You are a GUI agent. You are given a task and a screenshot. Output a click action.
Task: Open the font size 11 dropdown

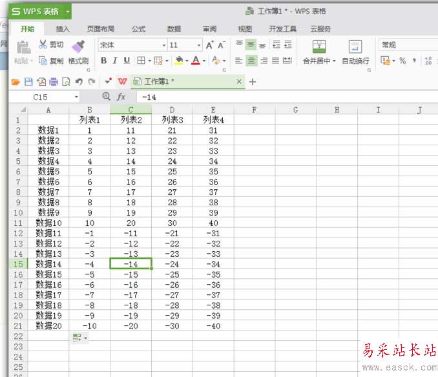[x=198, y=45]
